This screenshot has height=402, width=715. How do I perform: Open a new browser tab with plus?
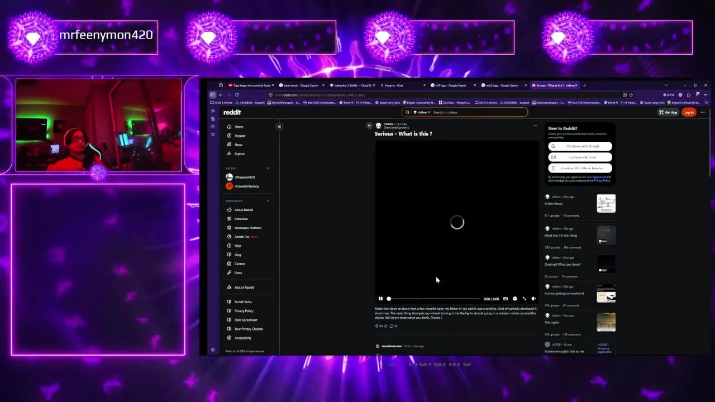584,85
